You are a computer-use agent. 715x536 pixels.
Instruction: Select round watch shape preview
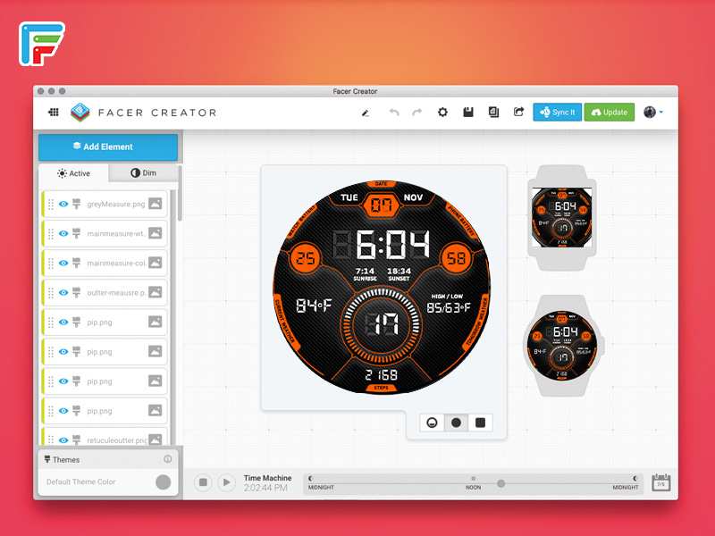coord(456,423)
